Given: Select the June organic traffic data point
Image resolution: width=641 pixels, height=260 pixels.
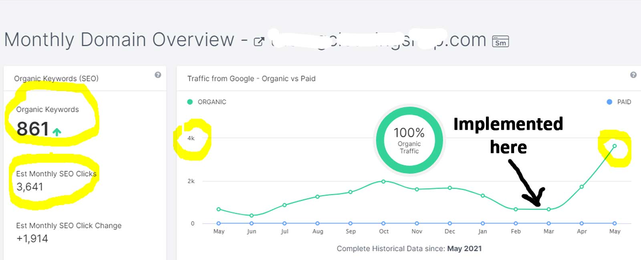Looking at the screenshot, I should point(252,216).
